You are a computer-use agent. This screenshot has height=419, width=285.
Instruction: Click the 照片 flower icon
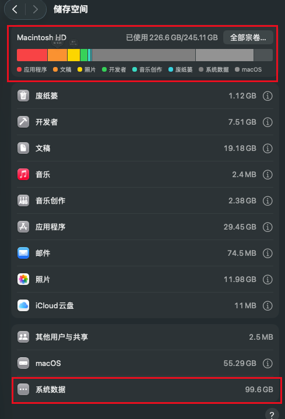(x=23, y=279)
